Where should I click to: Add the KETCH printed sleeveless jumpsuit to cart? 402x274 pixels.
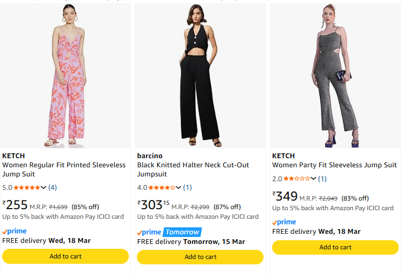[65, 256]
